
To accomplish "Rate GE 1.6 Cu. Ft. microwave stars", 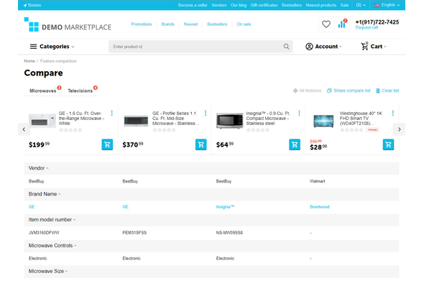I will coord(70,130).
